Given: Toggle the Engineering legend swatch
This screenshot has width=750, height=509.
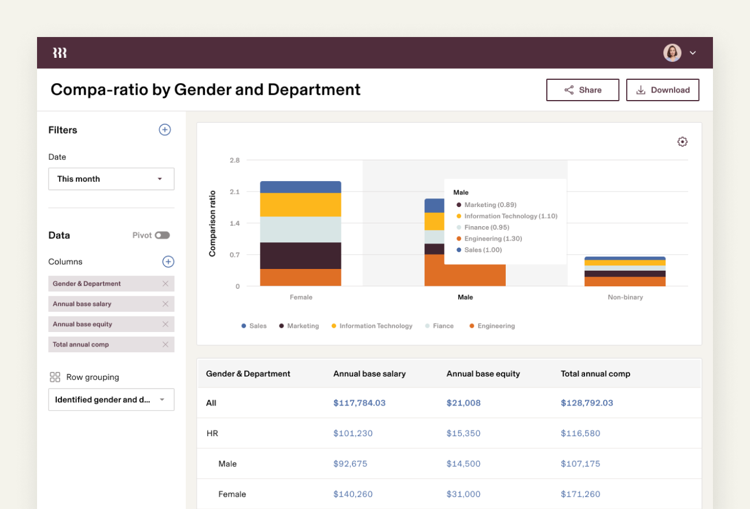Looking at the screenshot, I should coord(472,326).
